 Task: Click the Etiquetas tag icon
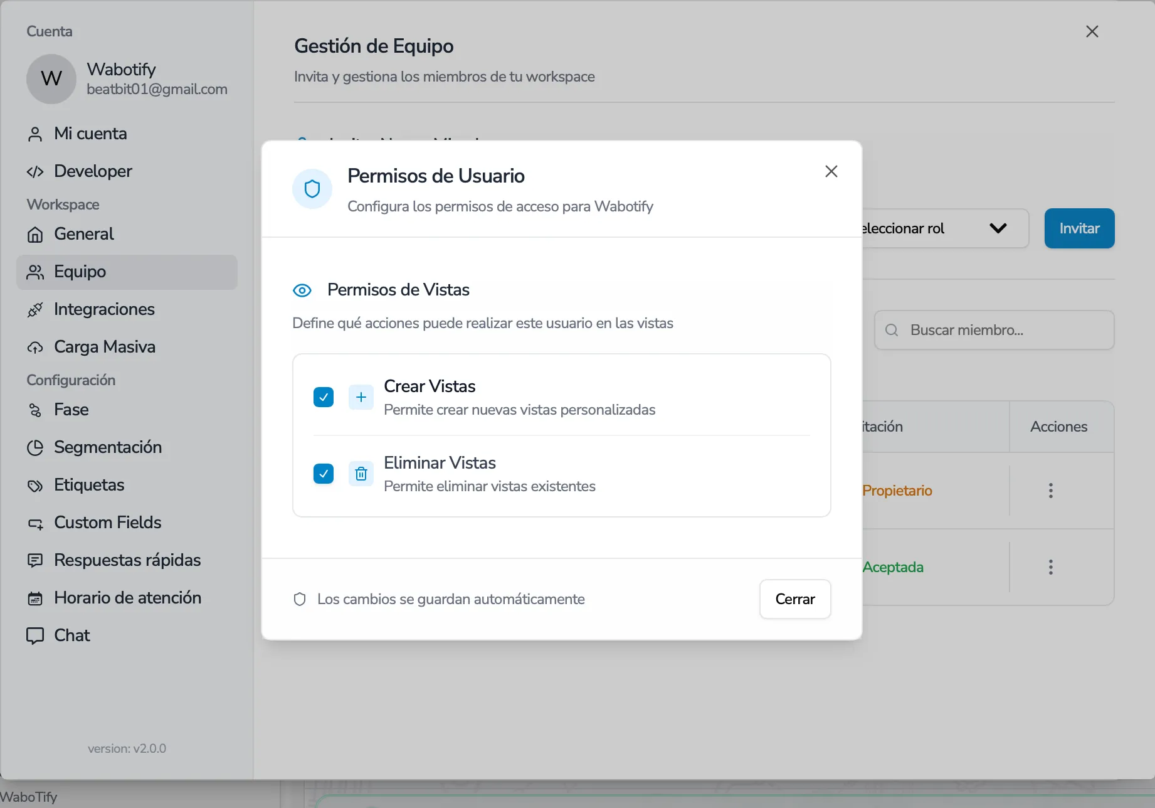point(35,486)
